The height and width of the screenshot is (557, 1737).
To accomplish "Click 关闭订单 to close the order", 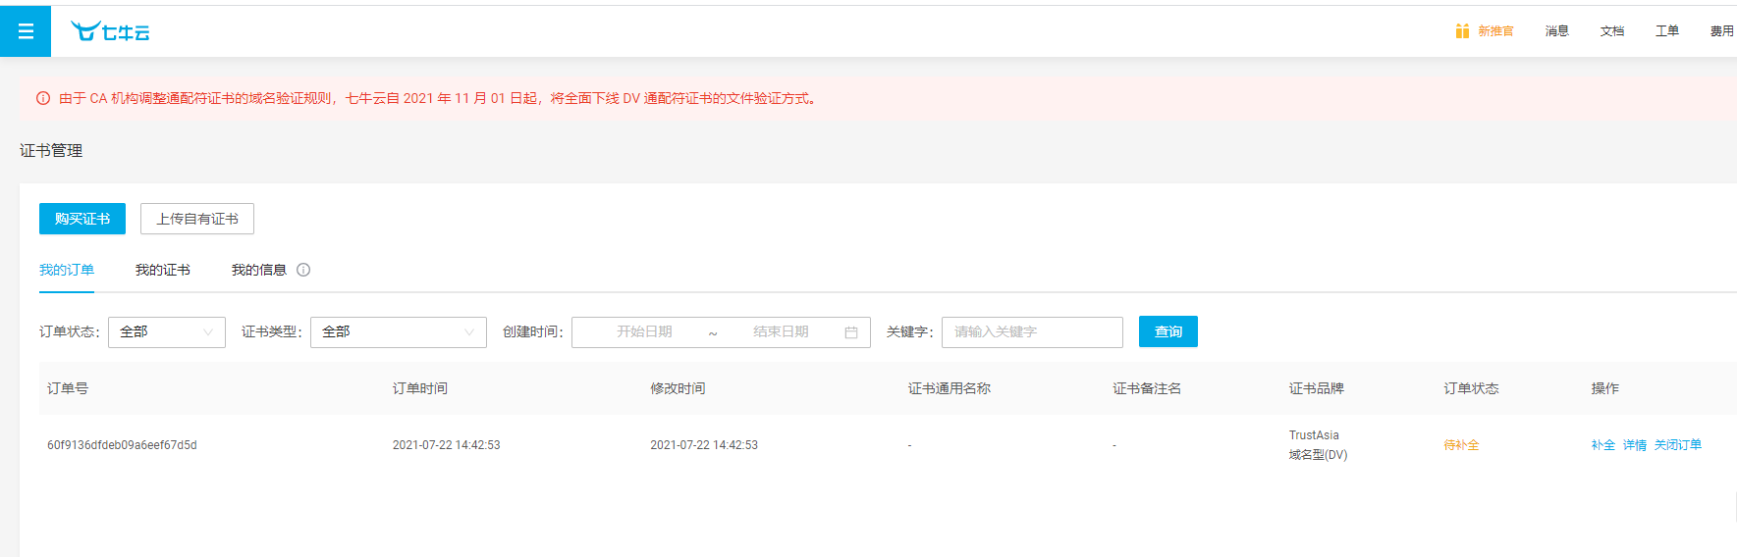I will (1677, 445).
